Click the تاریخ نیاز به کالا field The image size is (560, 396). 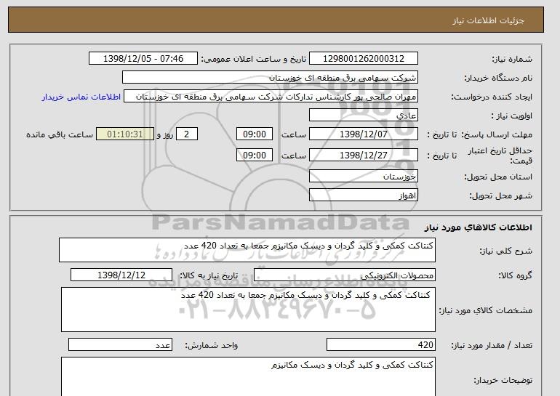coord(121,275)
